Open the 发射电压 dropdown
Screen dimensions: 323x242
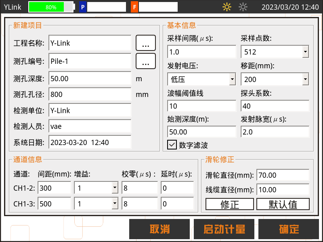[x=232, y=80]
